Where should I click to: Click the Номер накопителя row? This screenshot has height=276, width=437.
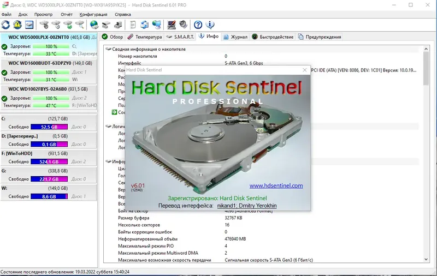pyautogui.click(x=262, y=56)
